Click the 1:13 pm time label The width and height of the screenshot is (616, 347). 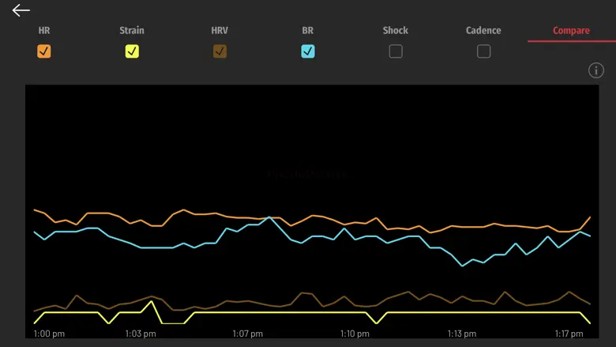point(462,334)
